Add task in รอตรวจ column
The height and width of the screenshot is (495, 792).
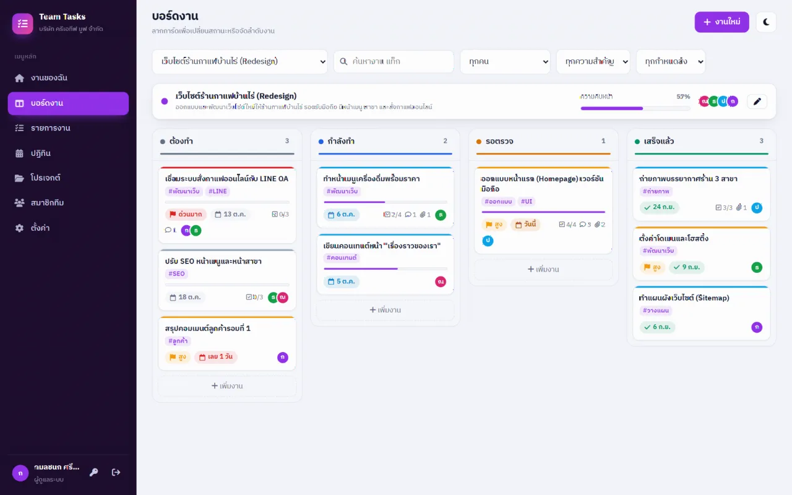(x=543, y=270)
